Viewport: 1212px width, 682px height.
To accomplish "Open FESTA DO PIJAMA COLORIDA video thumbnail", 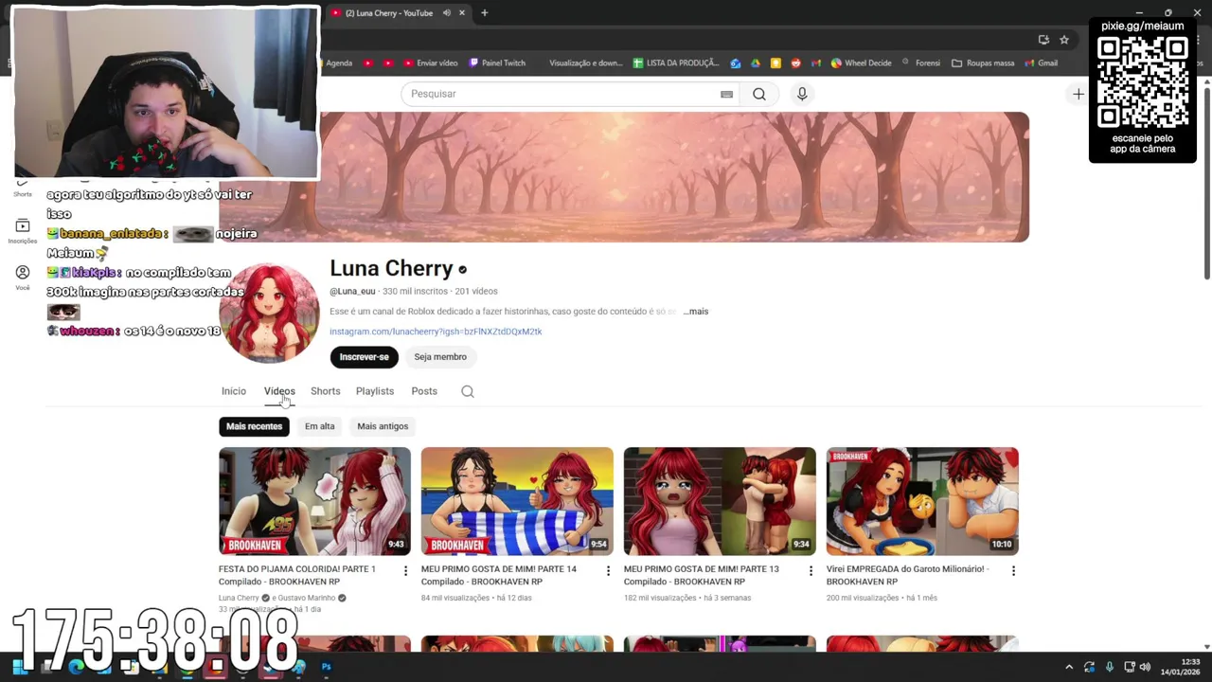I will (314, 501).
